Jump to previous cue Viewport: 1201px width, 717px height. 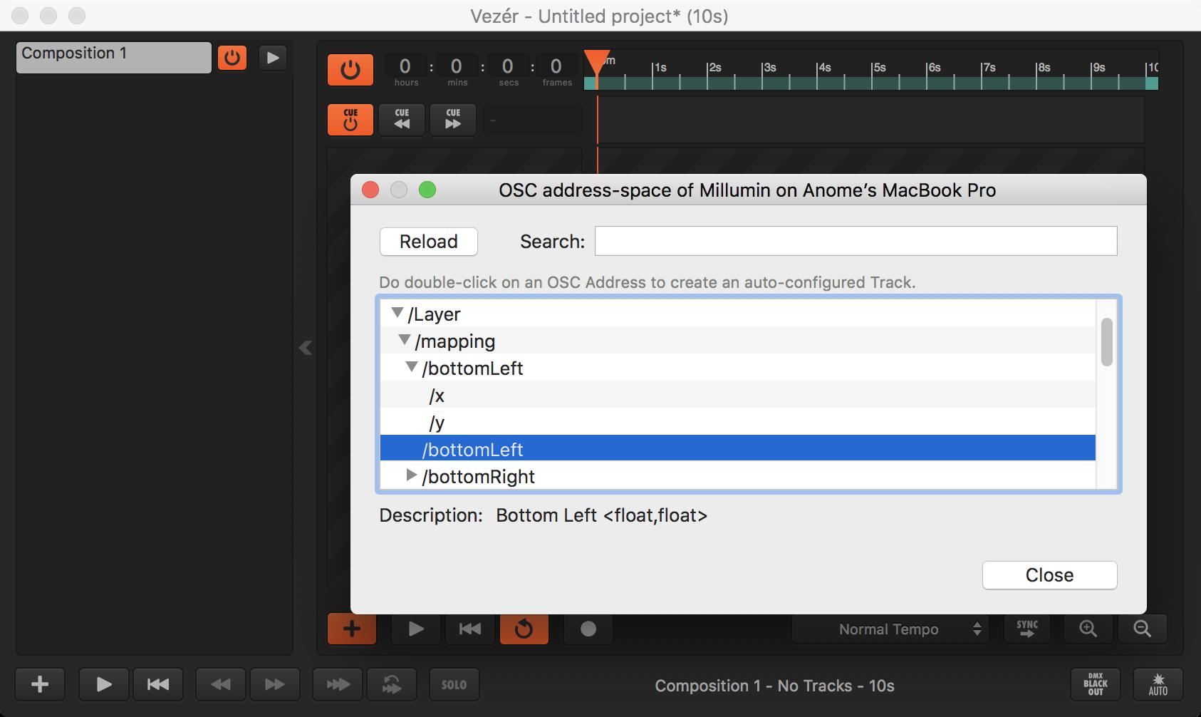point(402,119)
